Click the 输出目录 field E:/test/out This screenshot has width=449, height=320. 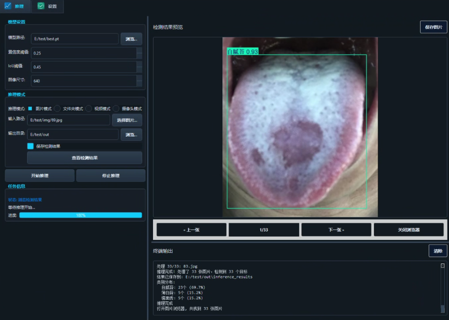(73, 134)
